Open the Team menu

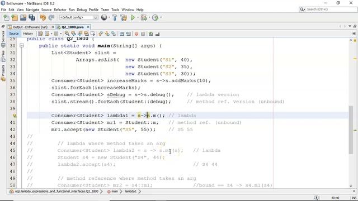[105, 10]
